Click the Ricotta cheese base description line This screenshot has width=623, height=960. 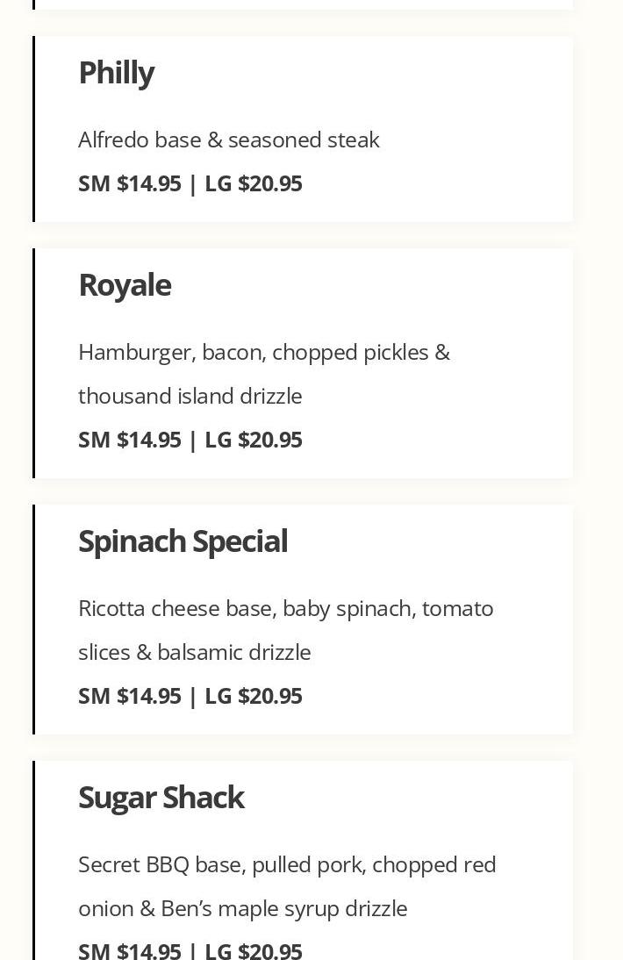[x=285, y=608]
